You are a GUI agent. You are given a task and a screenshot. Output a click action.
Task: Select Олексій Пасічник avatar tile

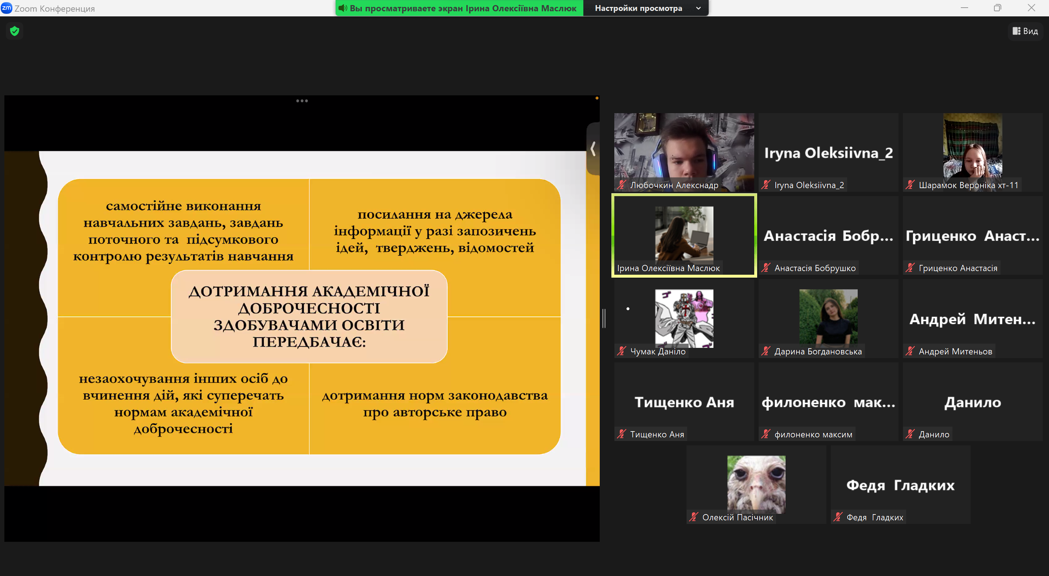[x=756, y=485]
